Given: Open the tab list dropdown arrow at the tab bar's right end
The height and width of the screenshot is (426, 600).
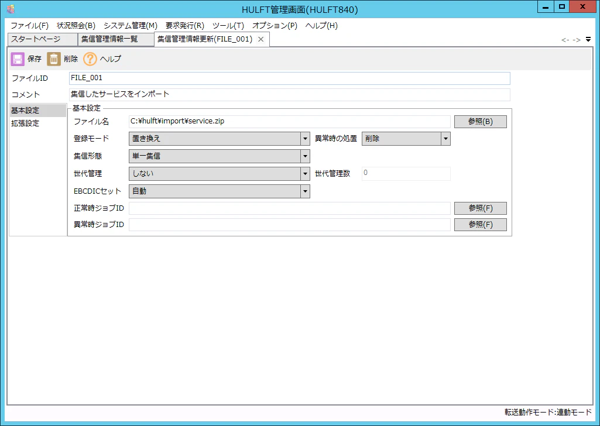Looking at the screenshot, I should 588,39.
